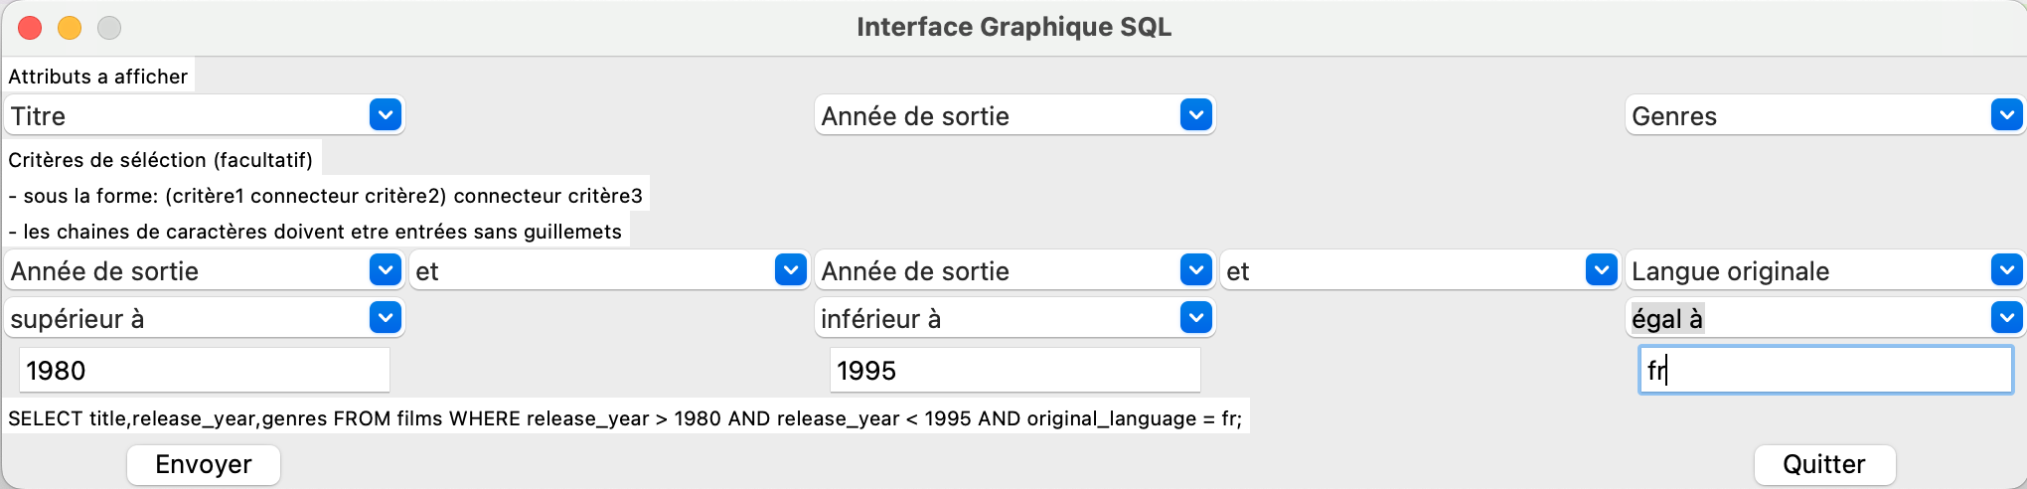This screenshot has width=2027, height=489.
Task: Click the generated SELECT query text
Action: click(625, 418)
